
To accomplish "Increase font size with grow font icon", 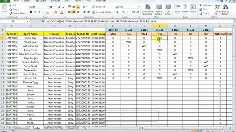I will coord(59,7).
